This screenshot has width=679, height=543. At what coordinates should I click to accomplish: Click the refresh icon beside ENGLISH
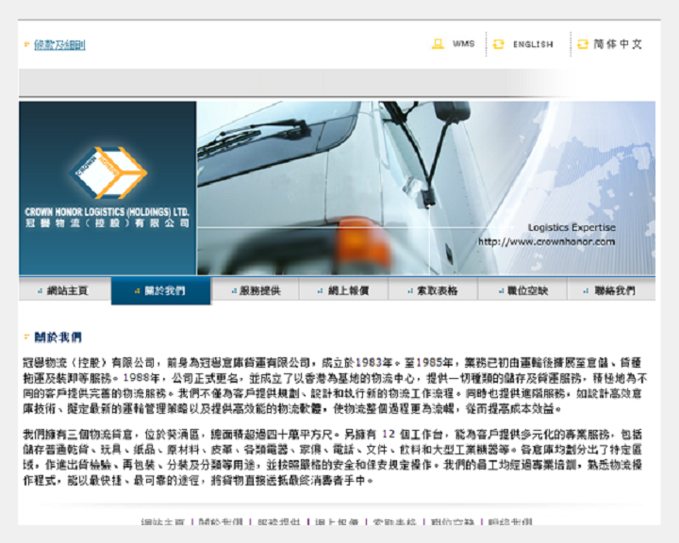[x=499, y=44]
